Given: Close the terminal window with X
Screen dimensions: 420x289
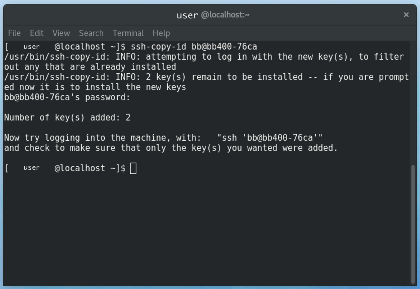Looking at the screenshot, I should click(406, 15).
